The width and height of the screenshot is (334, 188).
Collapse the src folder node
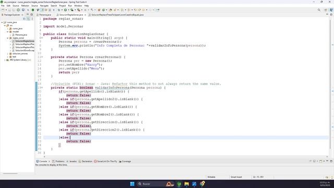[x=5, y=26]
